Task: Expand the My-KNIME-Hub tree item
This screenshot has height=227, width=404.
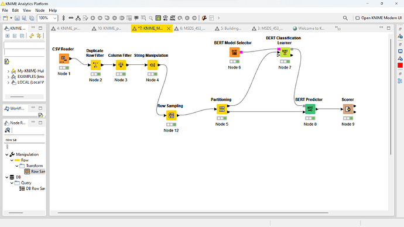Action: click(8, 71)
